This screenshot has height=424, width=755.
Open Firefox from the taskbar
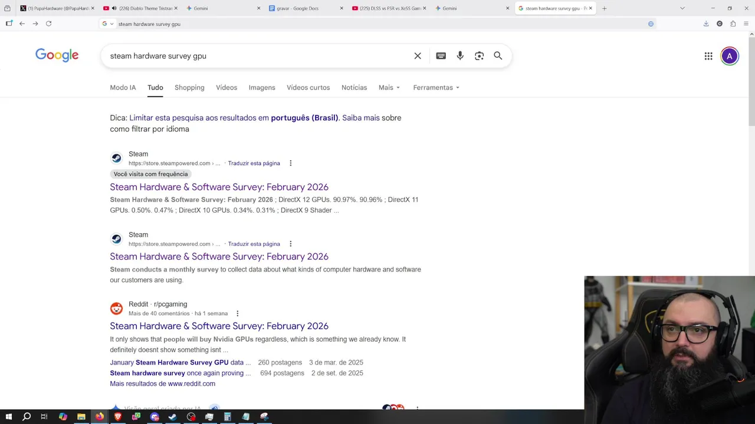click(x=100, y=416)
